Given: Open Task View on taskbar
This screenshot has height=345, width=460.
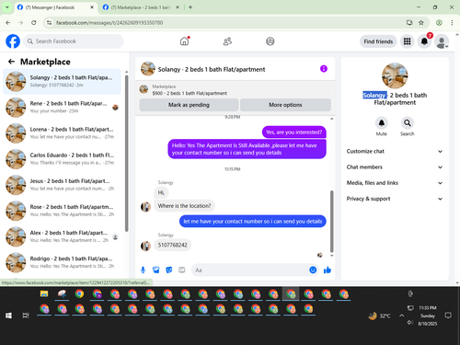Looking at the screenshot, I should tap(26, 316).
